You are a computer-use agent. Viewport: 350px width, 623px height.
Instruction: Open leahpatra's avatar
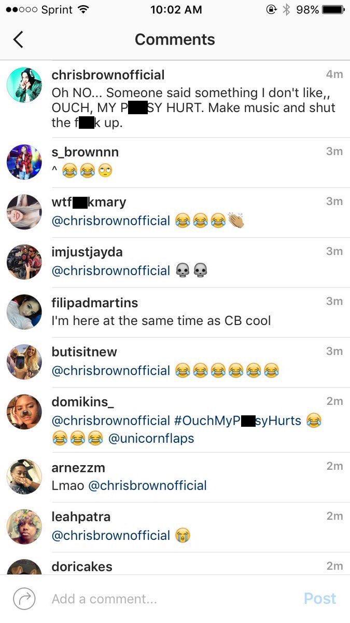pyautogui.click(x=24, y=526)
